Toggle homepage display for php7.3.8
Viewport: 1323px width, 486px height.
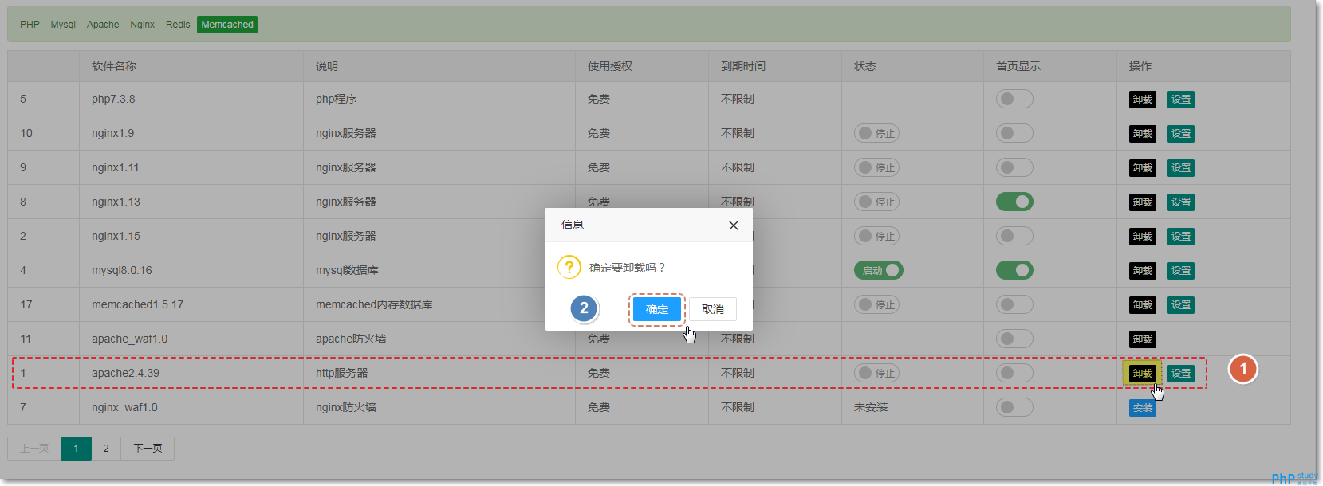(x=1014, y=99)
